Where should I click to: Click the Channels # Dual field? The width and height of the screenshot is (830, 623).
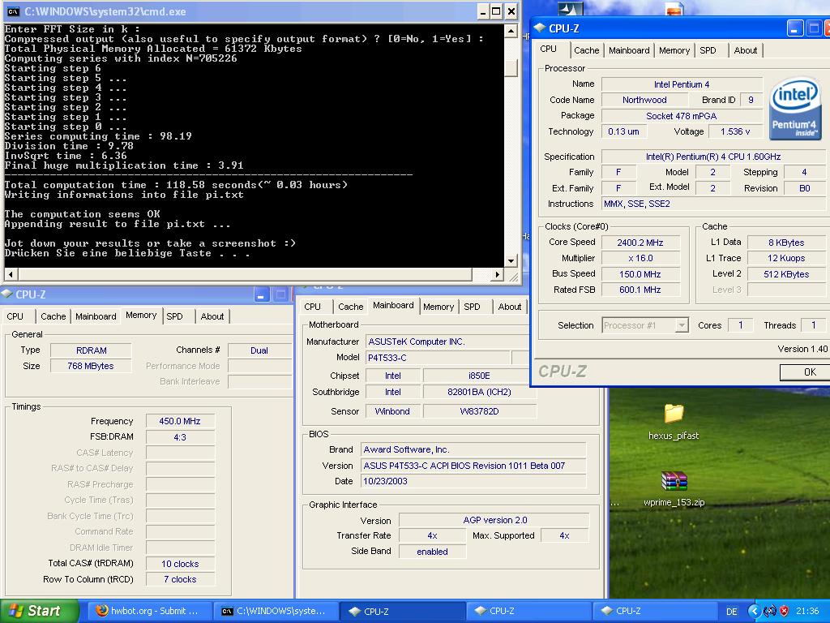click(x=259, y=350)
